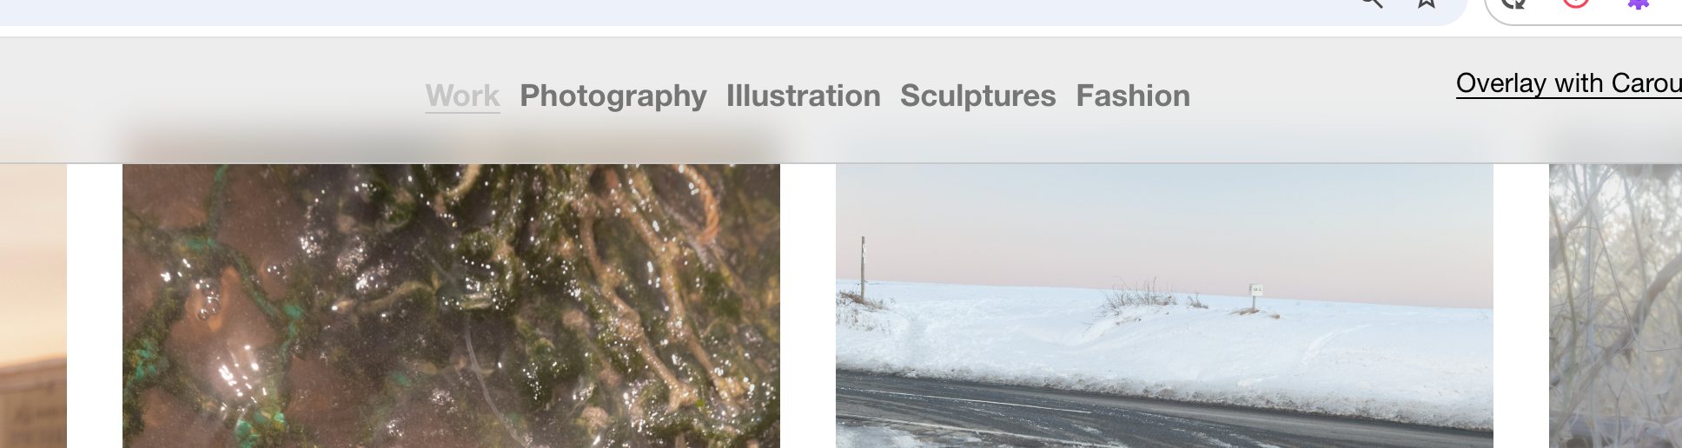This screenshot has height=448, width=1682.
Task: Click the magnifier zoom icon in address bar
Action: tap(1372, 3)
